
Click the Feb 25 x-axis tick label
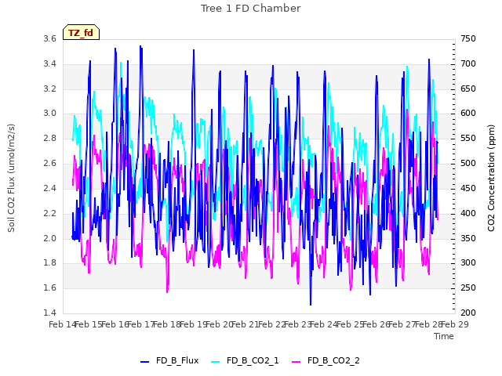pos(350,324)
